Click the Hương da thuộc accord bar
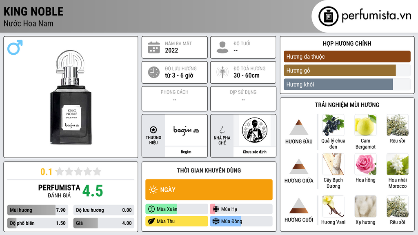The width and height of the screenshot is (418, 235). (x=347, y=56)
